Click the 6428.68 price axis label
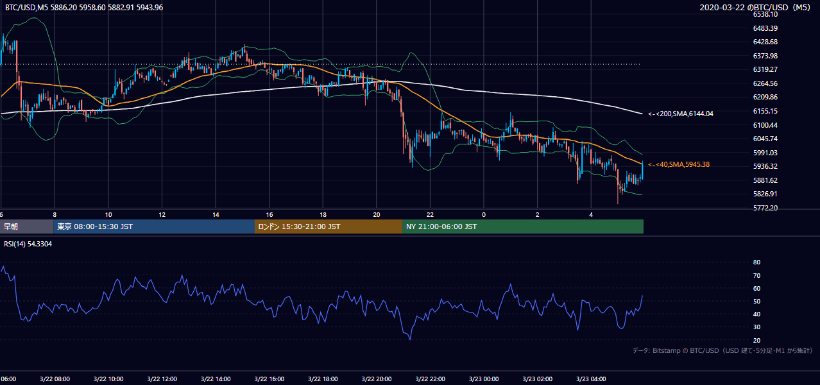 pos(765,42)
